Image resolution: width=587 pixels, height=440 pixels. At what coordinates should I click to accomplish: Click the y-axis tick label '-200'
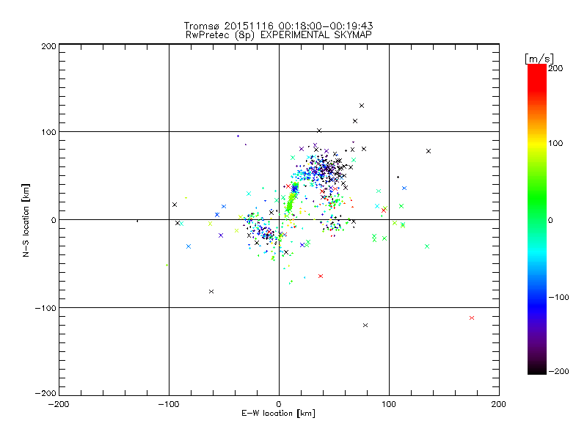point(45,393)
